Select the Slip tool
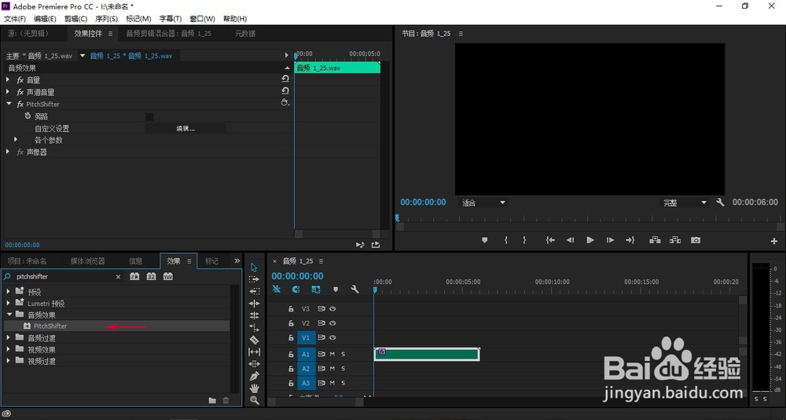Viewport: 786px width, 420px height. [x=254, y=352]
